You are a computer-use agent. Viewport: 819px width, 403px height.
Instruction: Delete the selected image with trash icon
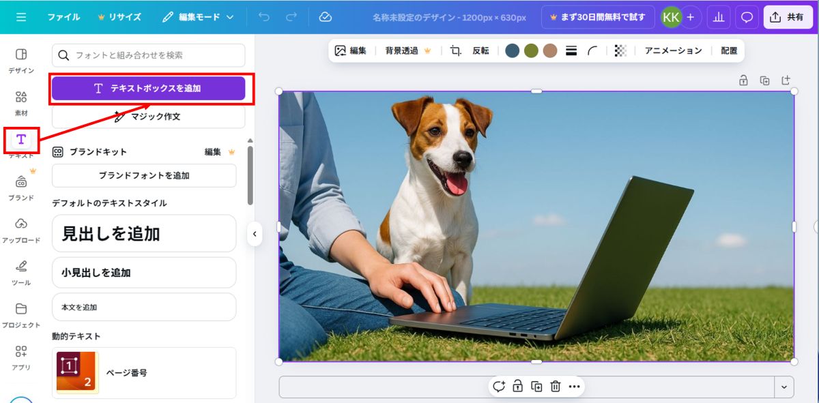click(x=556, y=387)
